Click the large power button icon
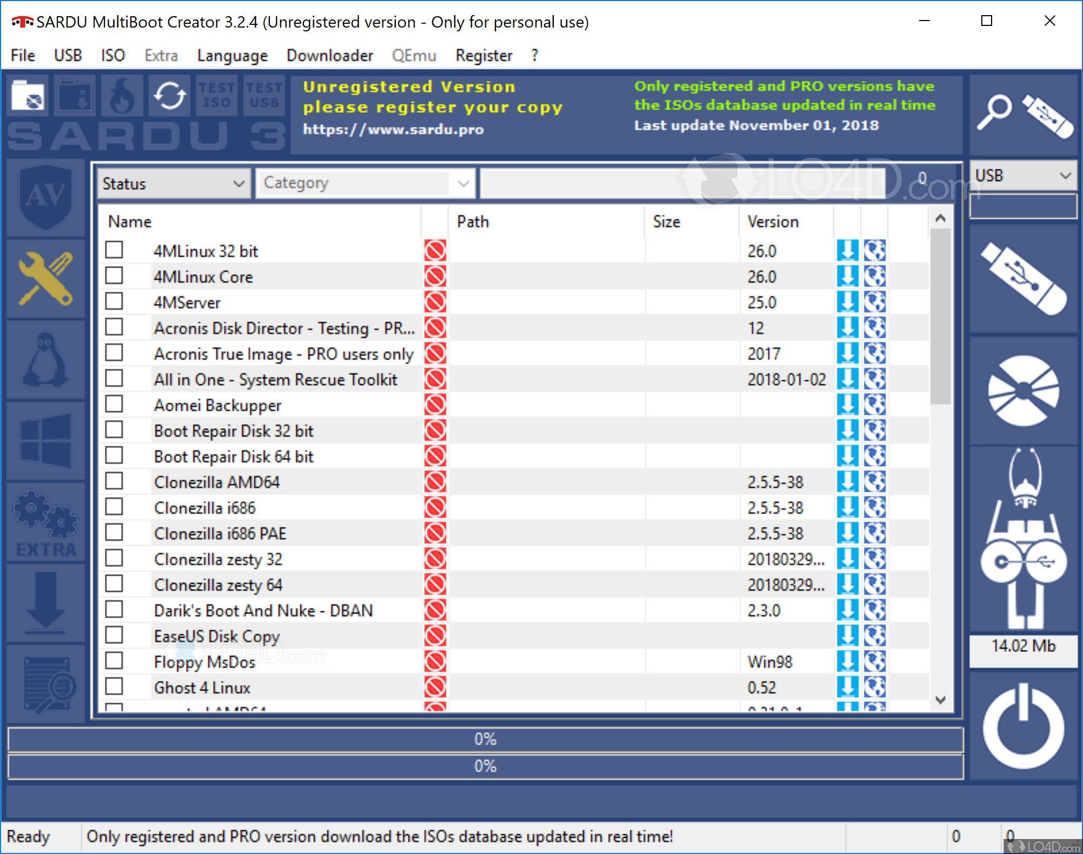 coord(1023,726)
